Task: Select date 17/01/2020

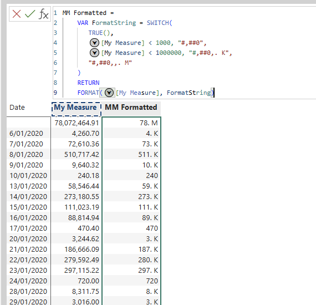Action: point(28,228)
